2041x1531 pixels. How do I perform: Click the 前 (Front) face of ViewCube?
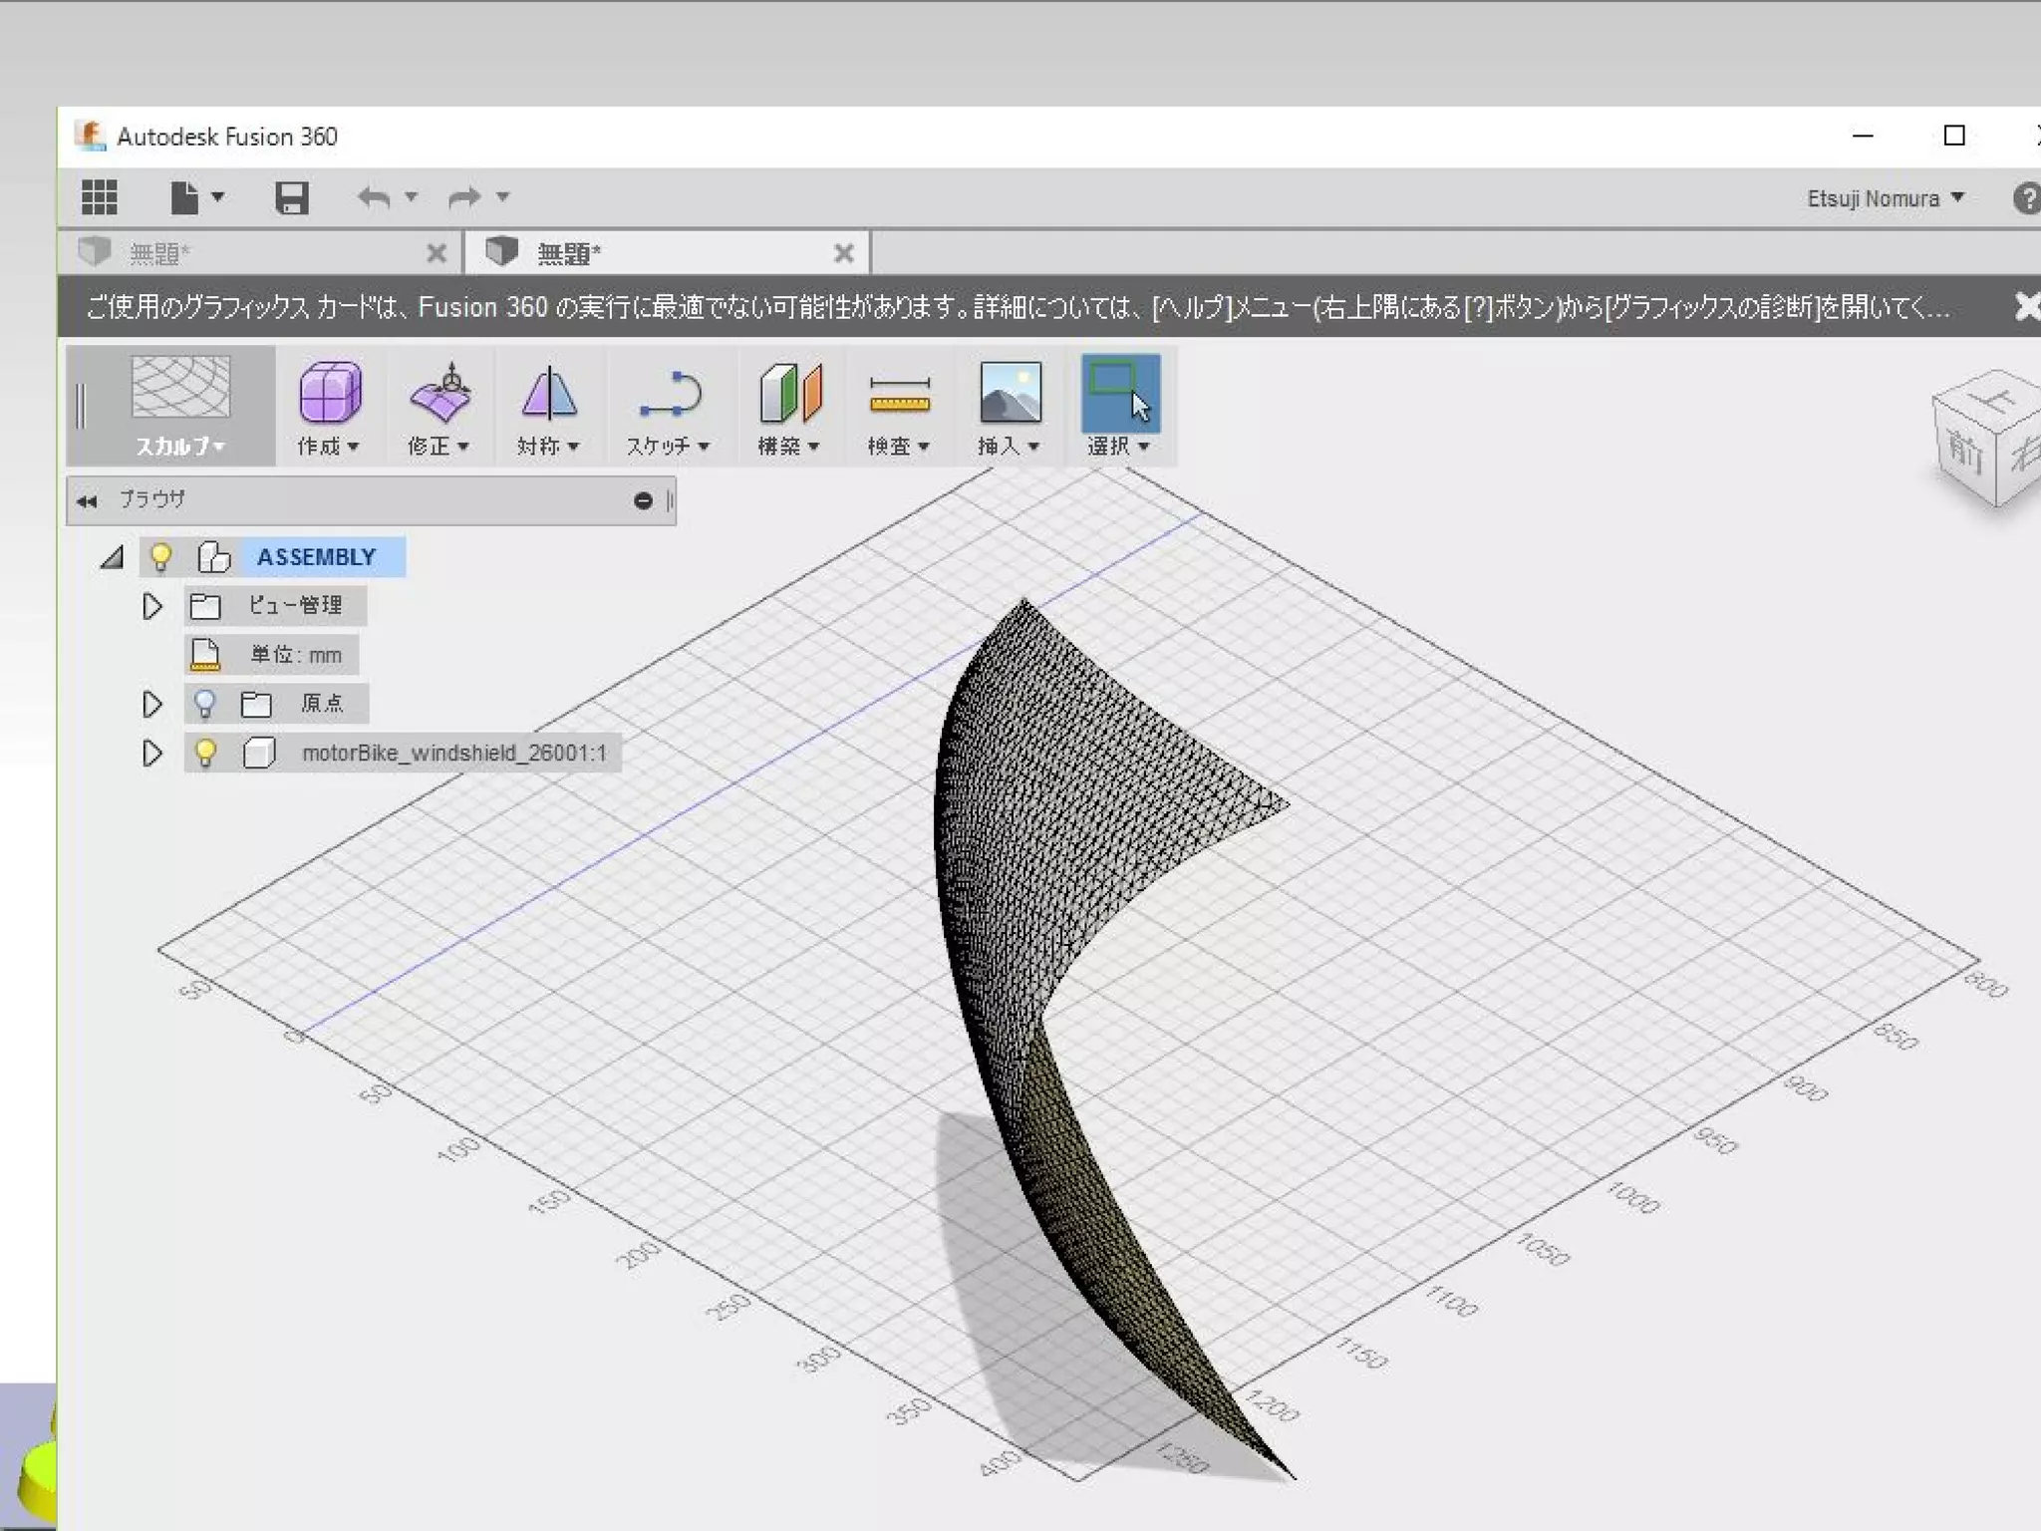click(1965, 452)
